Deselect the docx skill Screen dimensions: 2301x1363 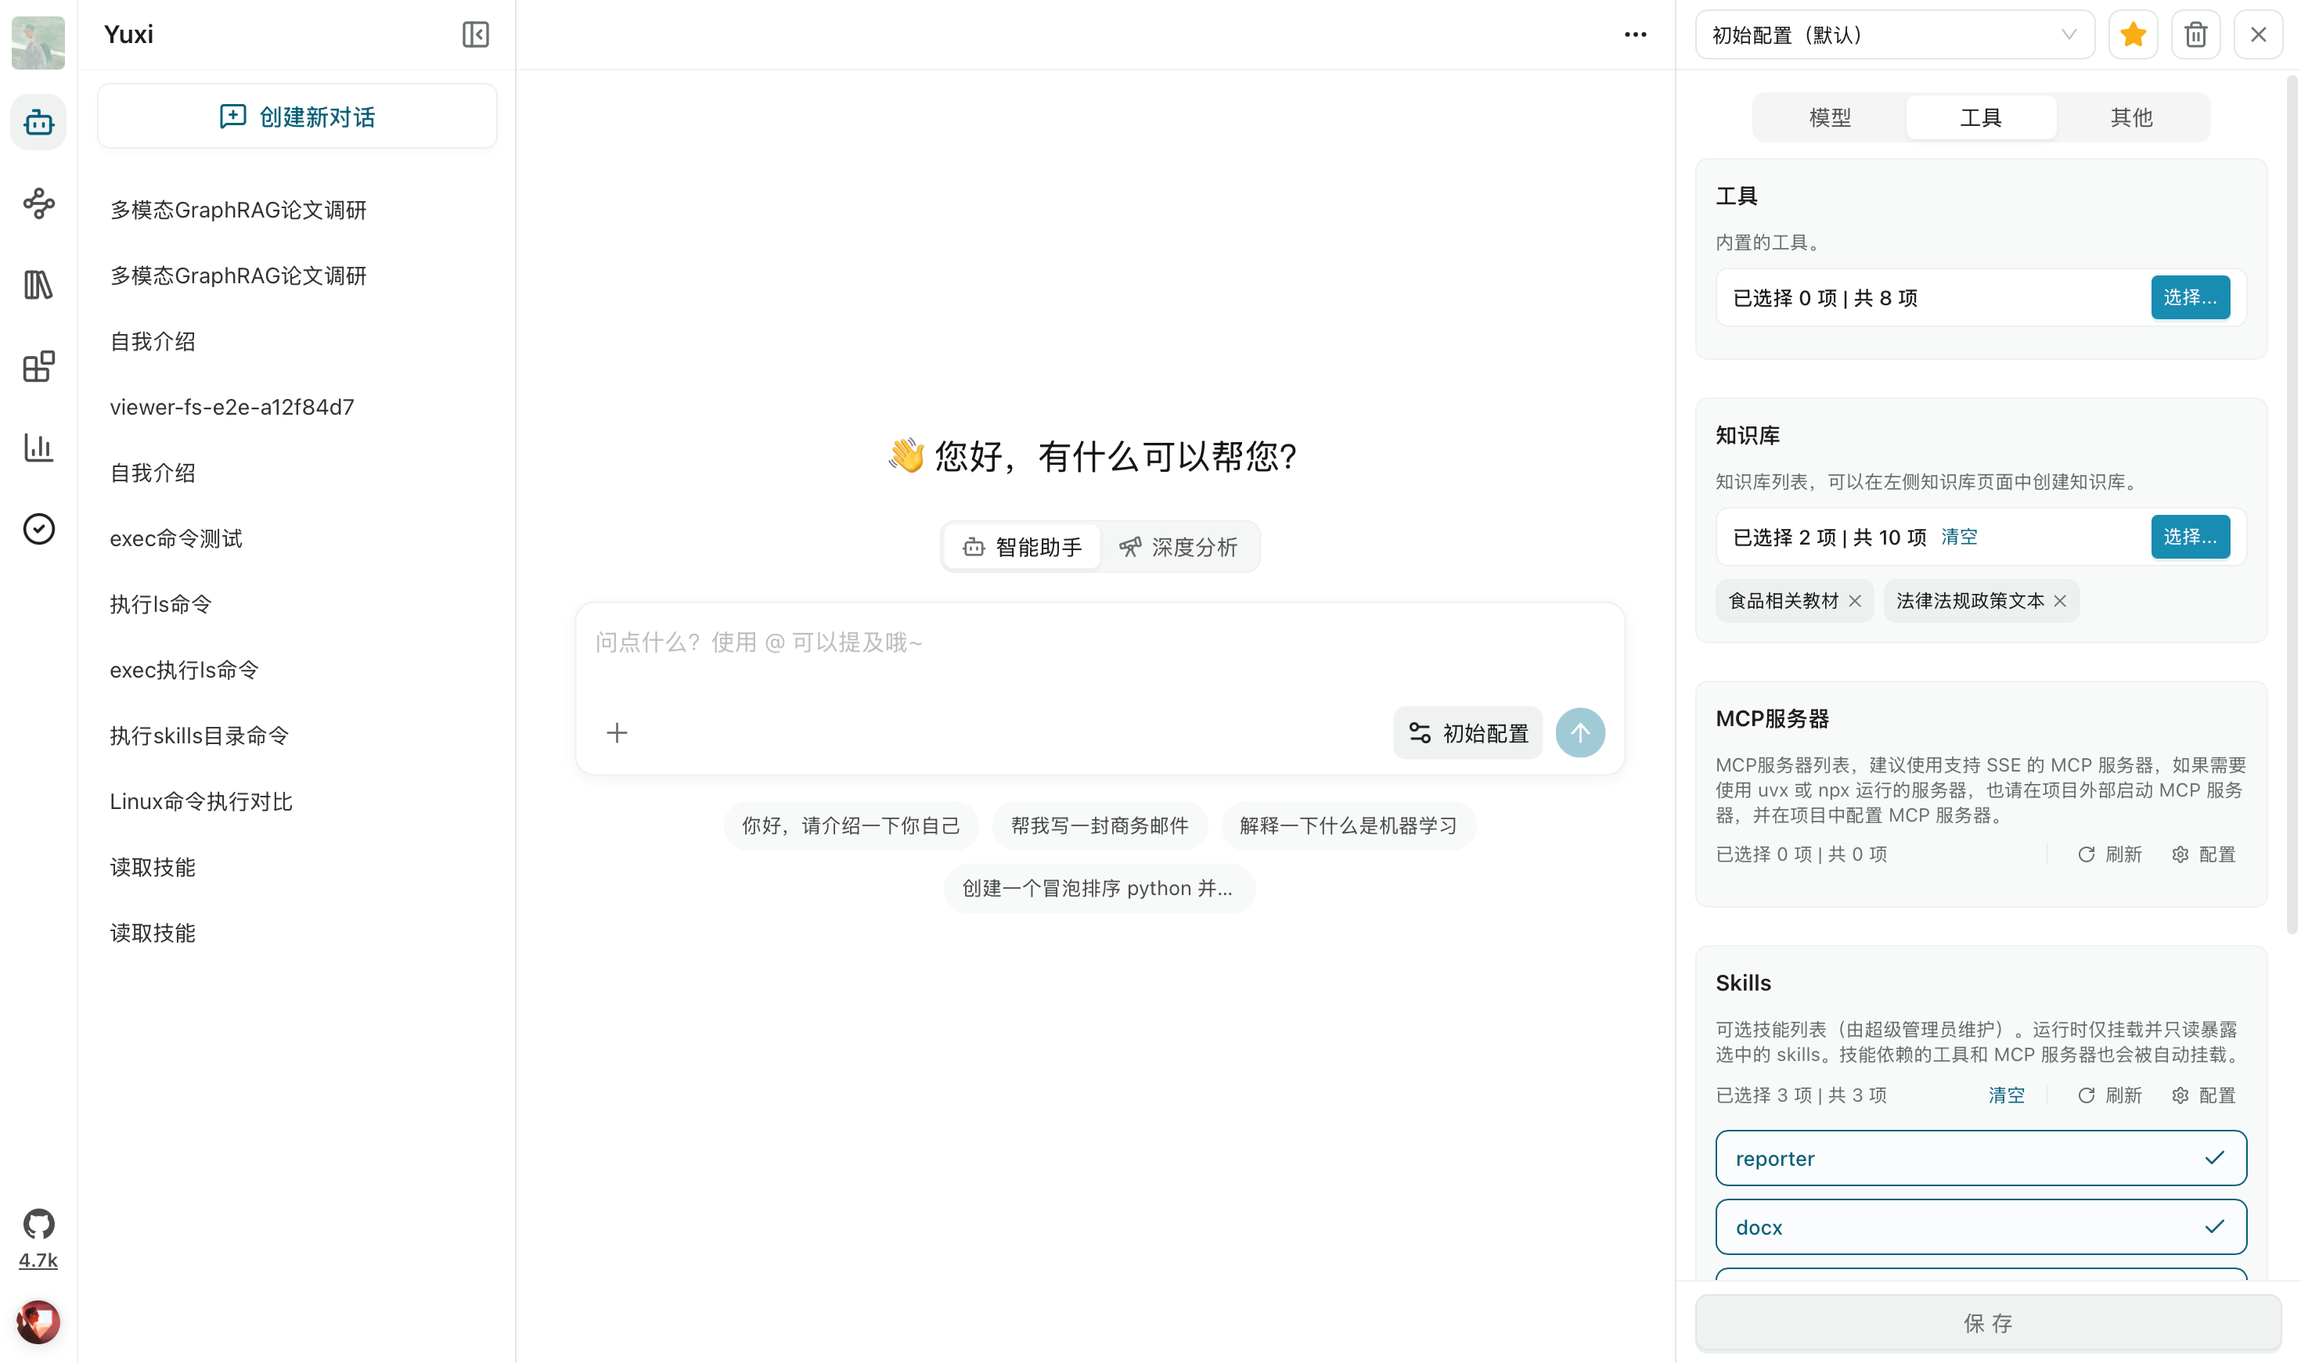coord(1979,1226)
